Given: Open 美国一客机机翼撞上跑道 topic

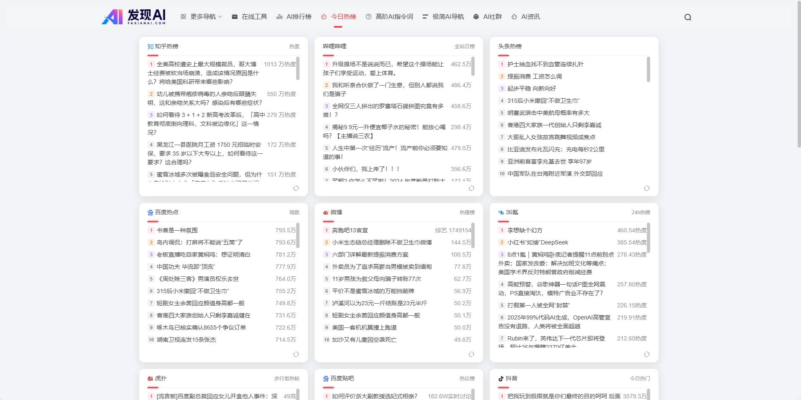Looking at the screenshot, I should (x=364, y=327).
